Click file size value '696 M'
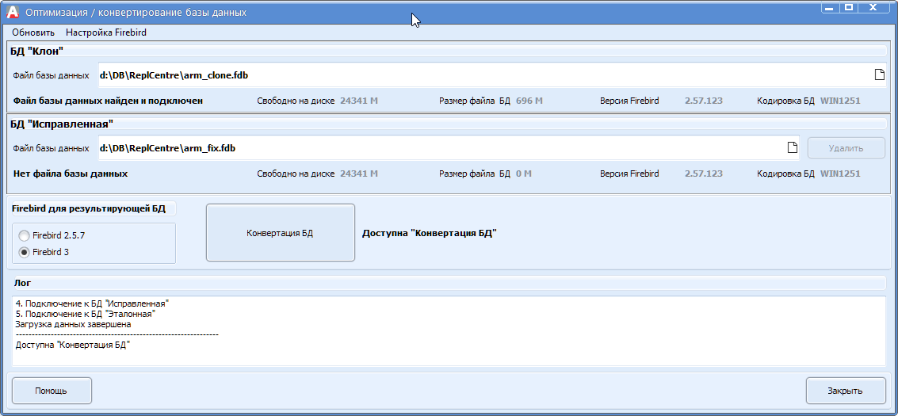 (529, 101)
